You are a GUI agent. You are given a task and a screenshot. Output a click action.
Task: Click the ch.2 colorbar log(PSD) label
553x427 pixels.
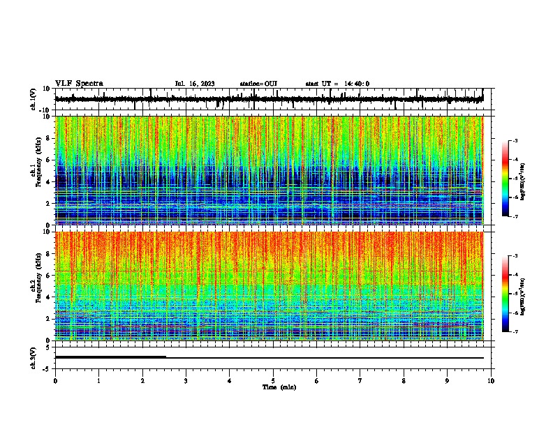pos(523,297)
